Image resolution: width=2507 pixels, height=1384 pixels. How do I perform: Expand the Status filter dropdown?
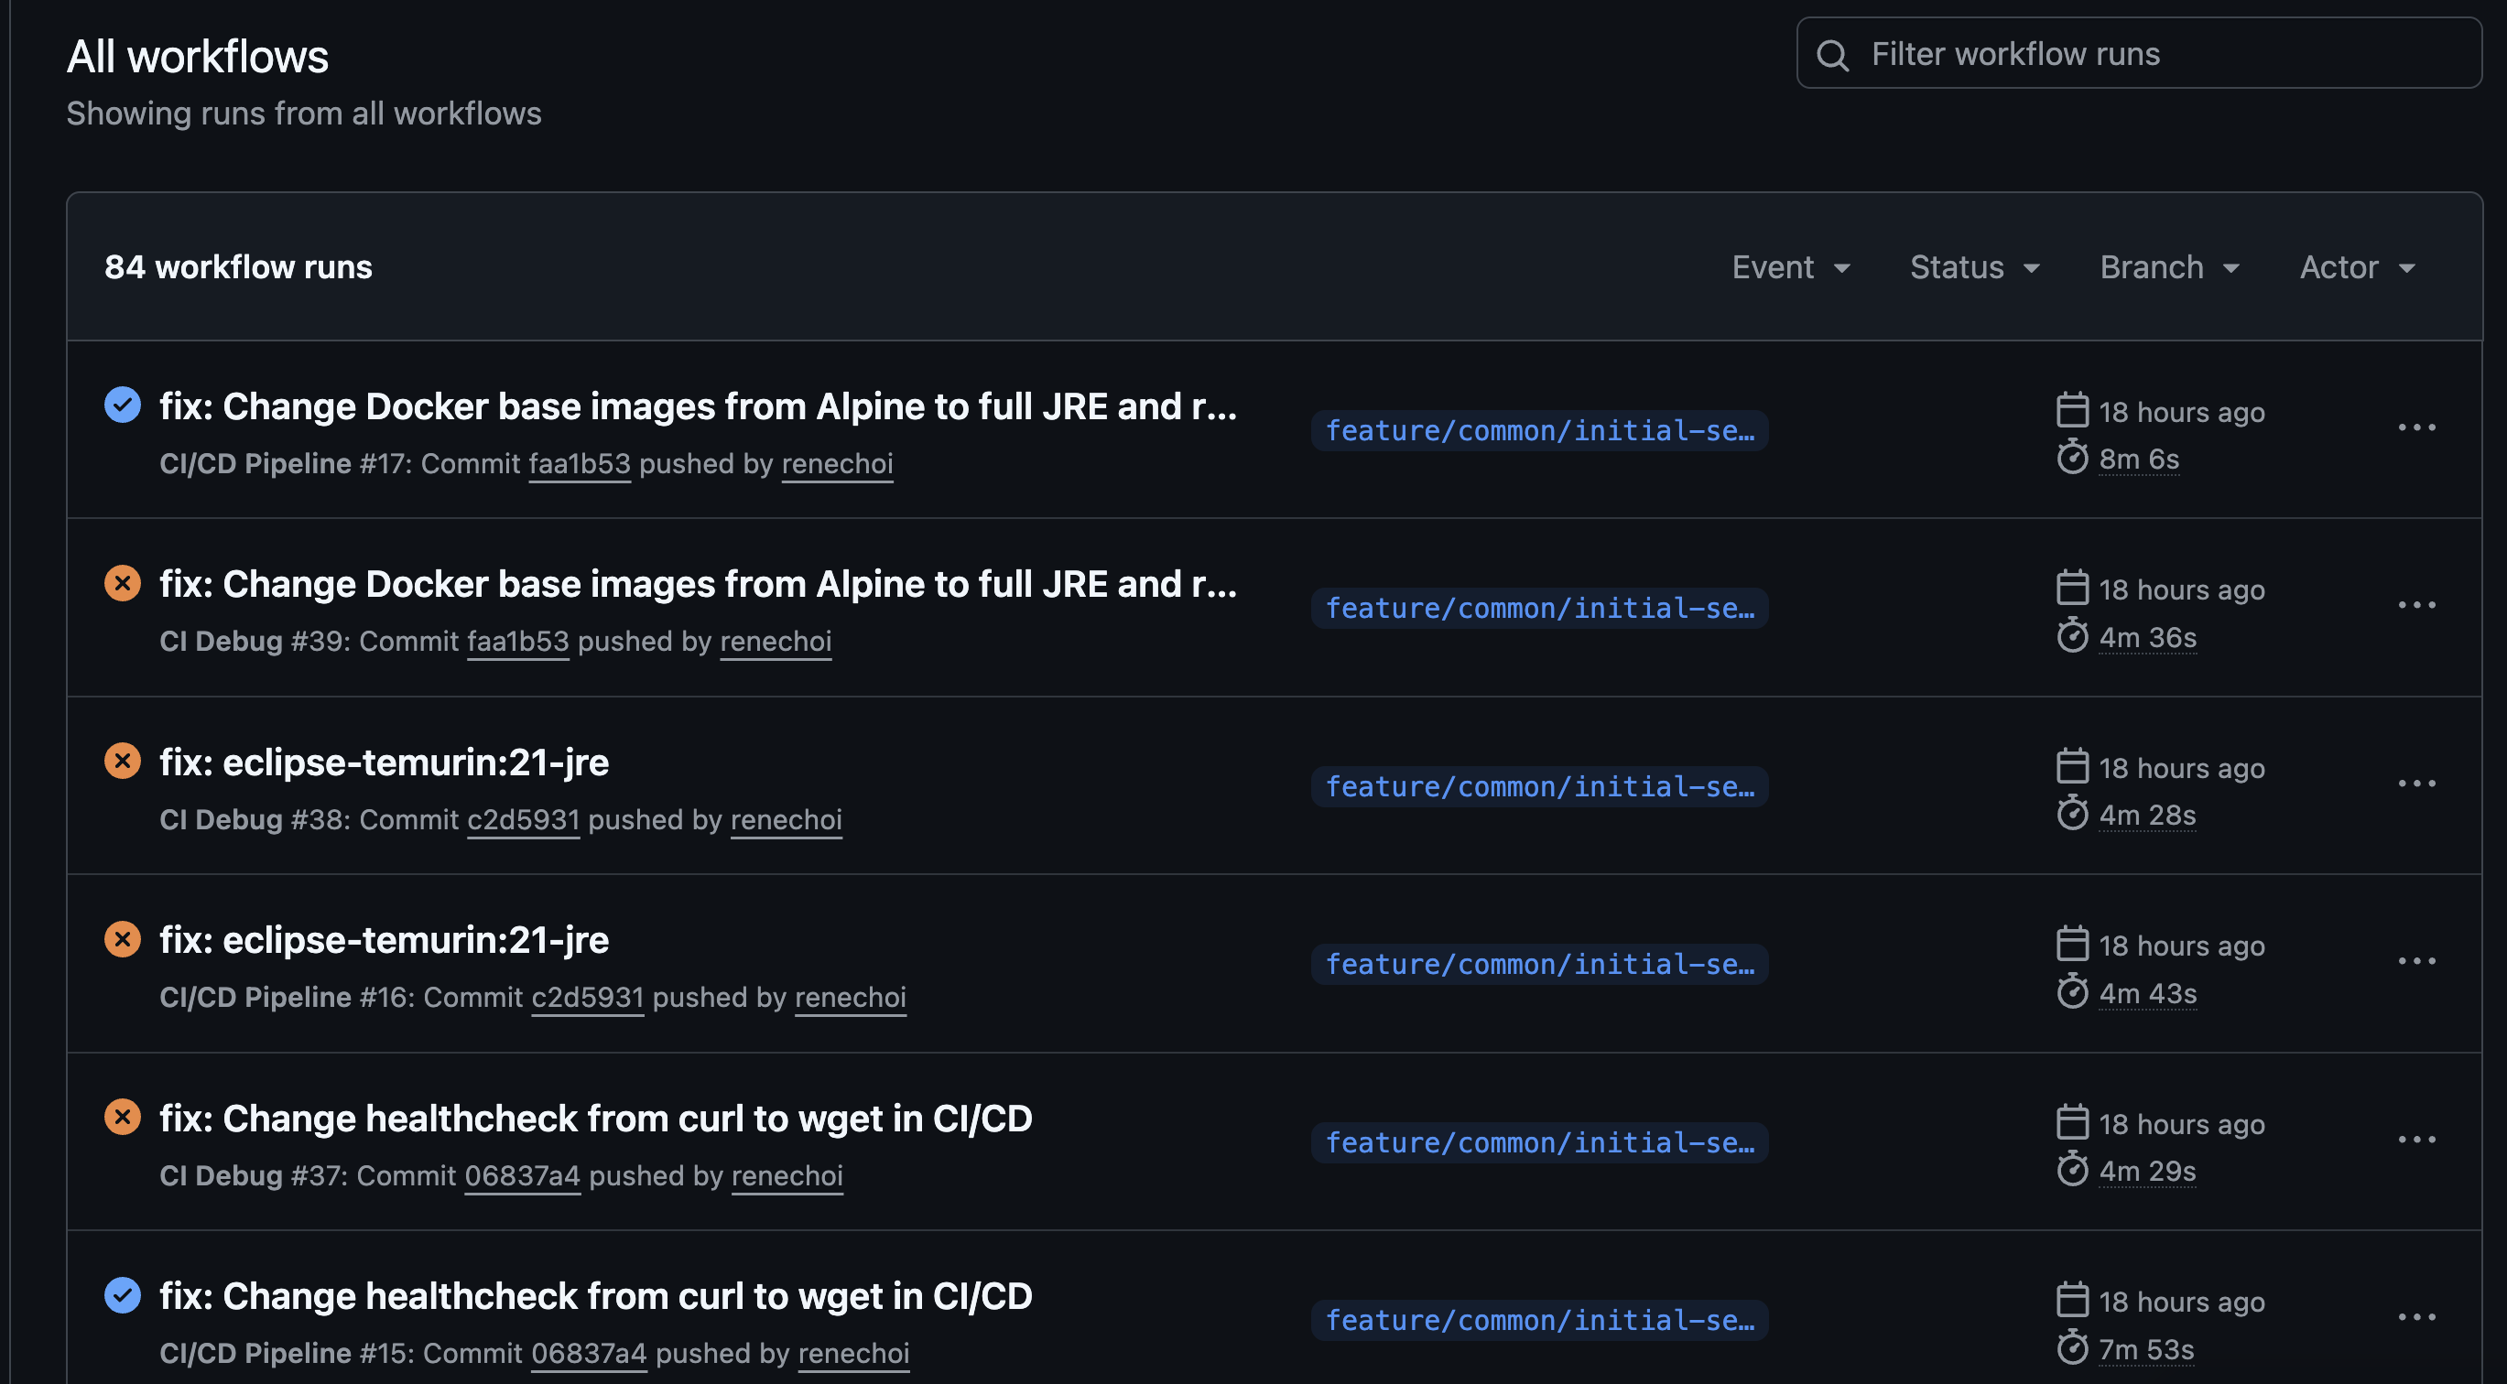pyautogui.click(x=1975, y=267)
